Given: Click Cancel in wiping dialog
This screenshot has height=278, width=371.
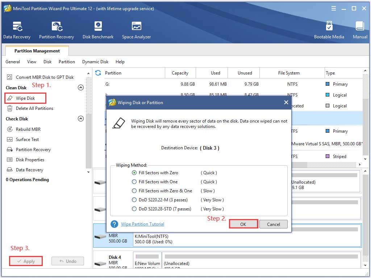Looking at the screenshot, I should point(274,224).
